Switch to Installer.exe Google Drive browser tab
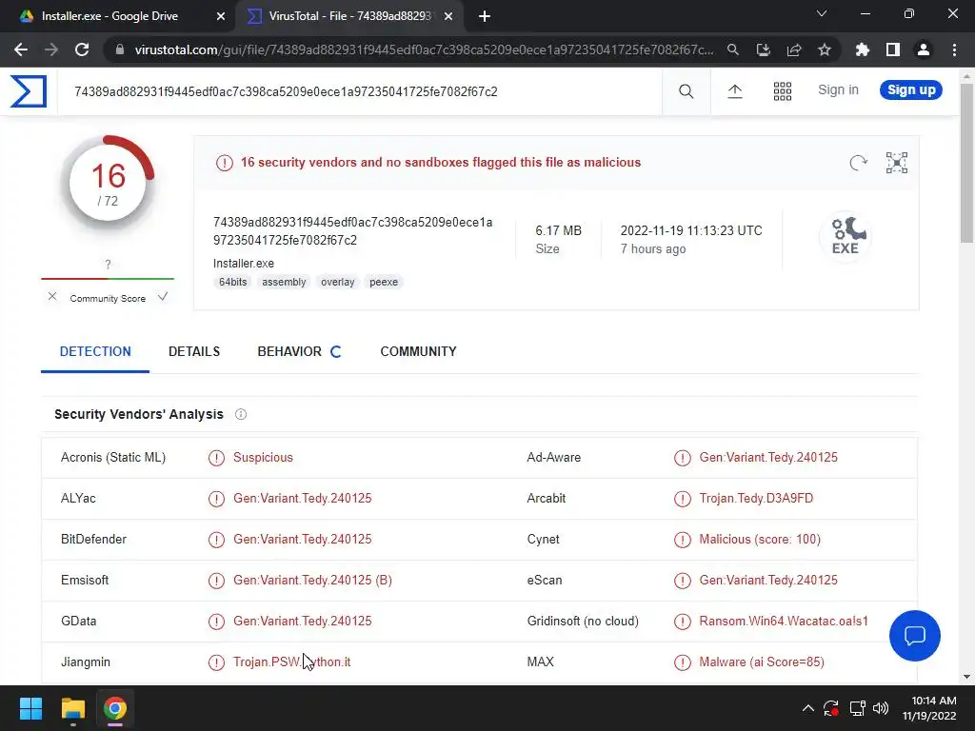The height and width of the screenshot is (731, 975). click(x=110, y=16)
